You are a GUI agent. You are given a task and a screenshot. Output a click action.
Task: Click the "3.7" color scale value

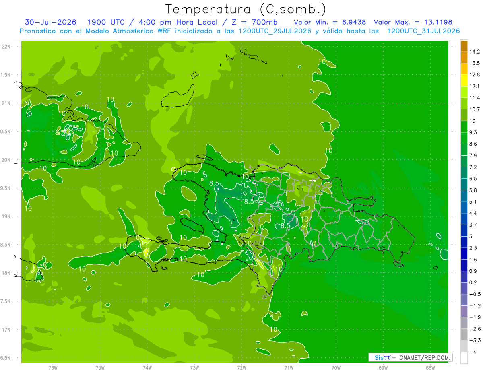[x=474, y=225]
